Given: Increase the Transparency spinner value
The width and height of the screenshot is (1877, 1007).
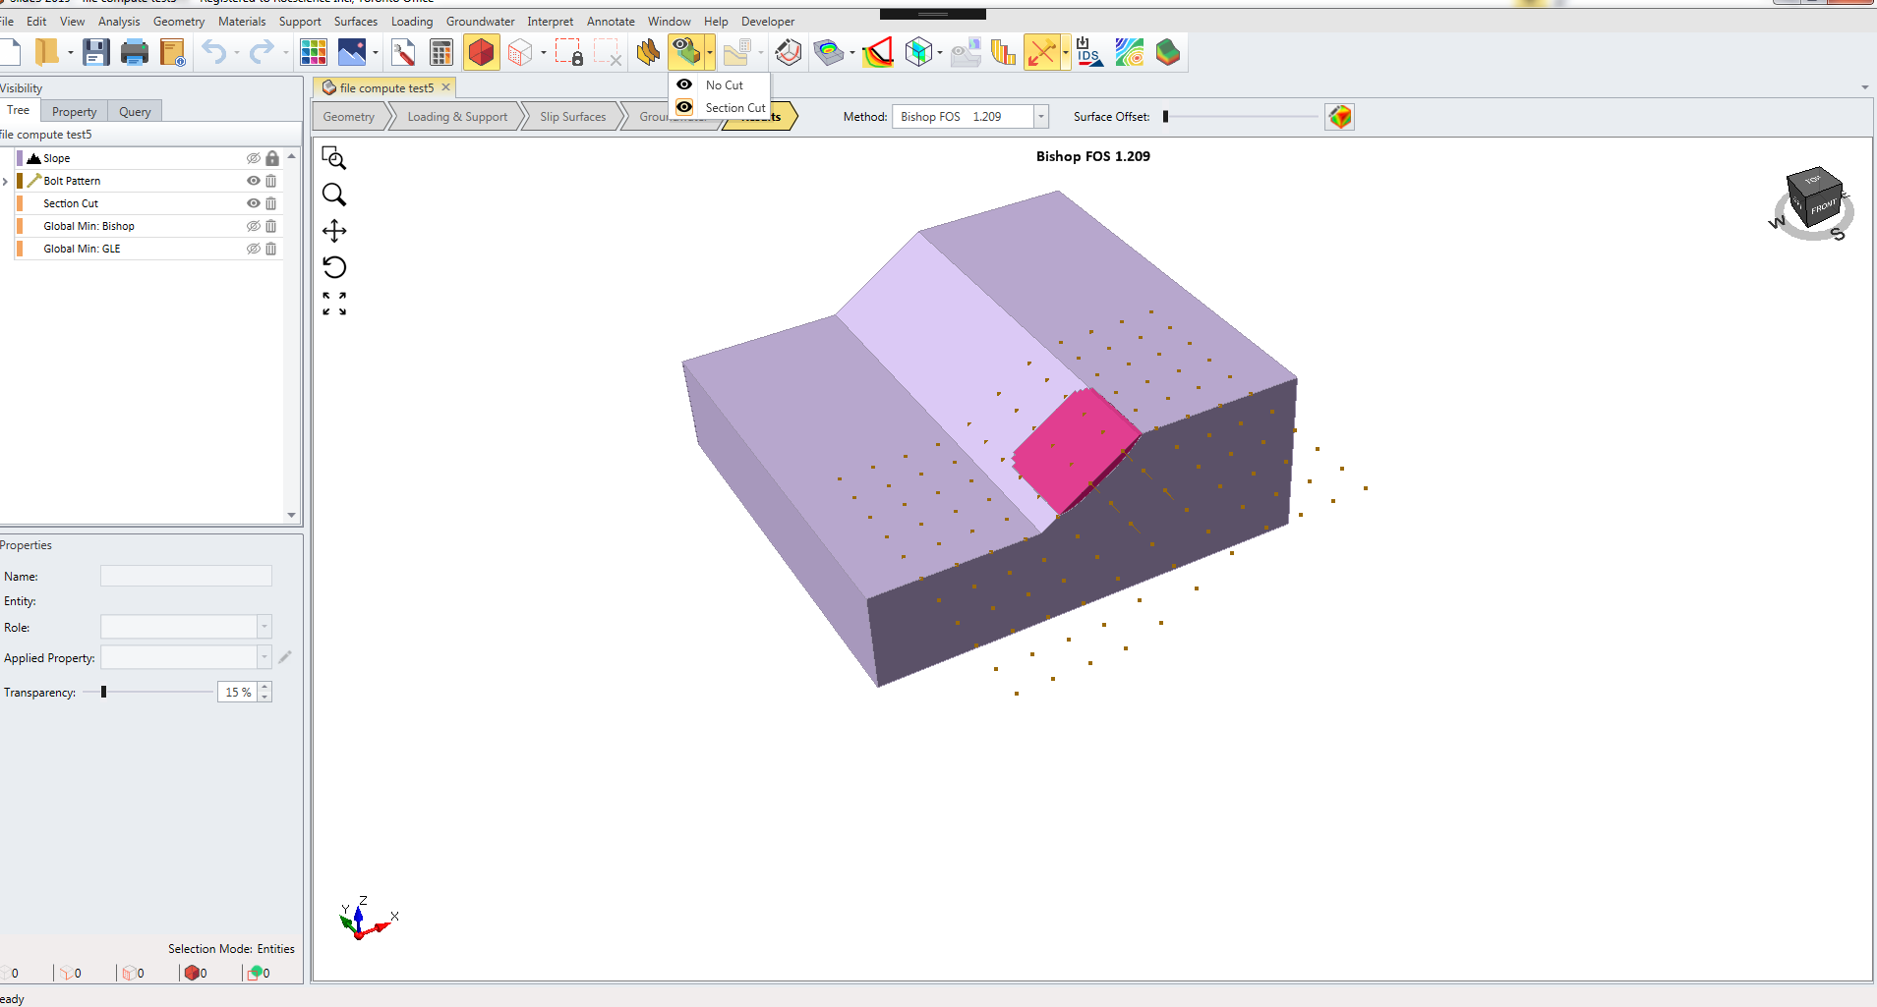Looking at the screenshot, I should point(264,687).
